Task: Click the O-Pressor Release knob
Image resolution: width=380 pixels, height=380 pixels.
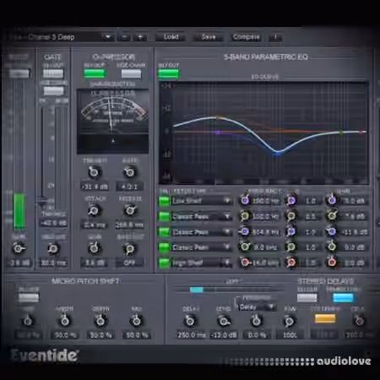Action: point(130,210)
